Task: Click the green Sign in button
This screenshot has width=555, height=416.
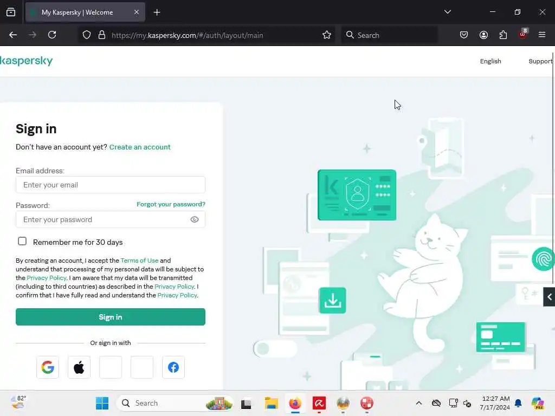Action: coord(111,317)
